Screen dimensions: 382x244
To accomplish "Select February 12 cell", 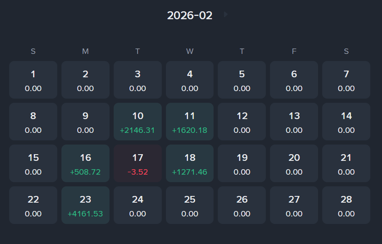I will tap(242, 122).
